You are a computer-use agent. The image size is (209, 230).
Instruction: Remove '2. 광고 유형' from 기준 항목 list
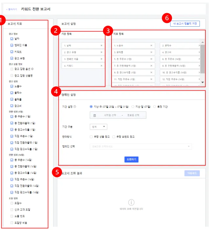click(101, 52)
